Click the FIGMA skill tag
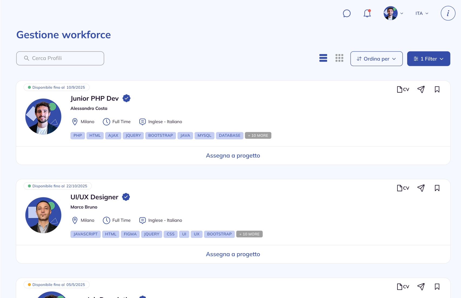The width and height of the screenshot is (461, 298). tap(130, 234)
